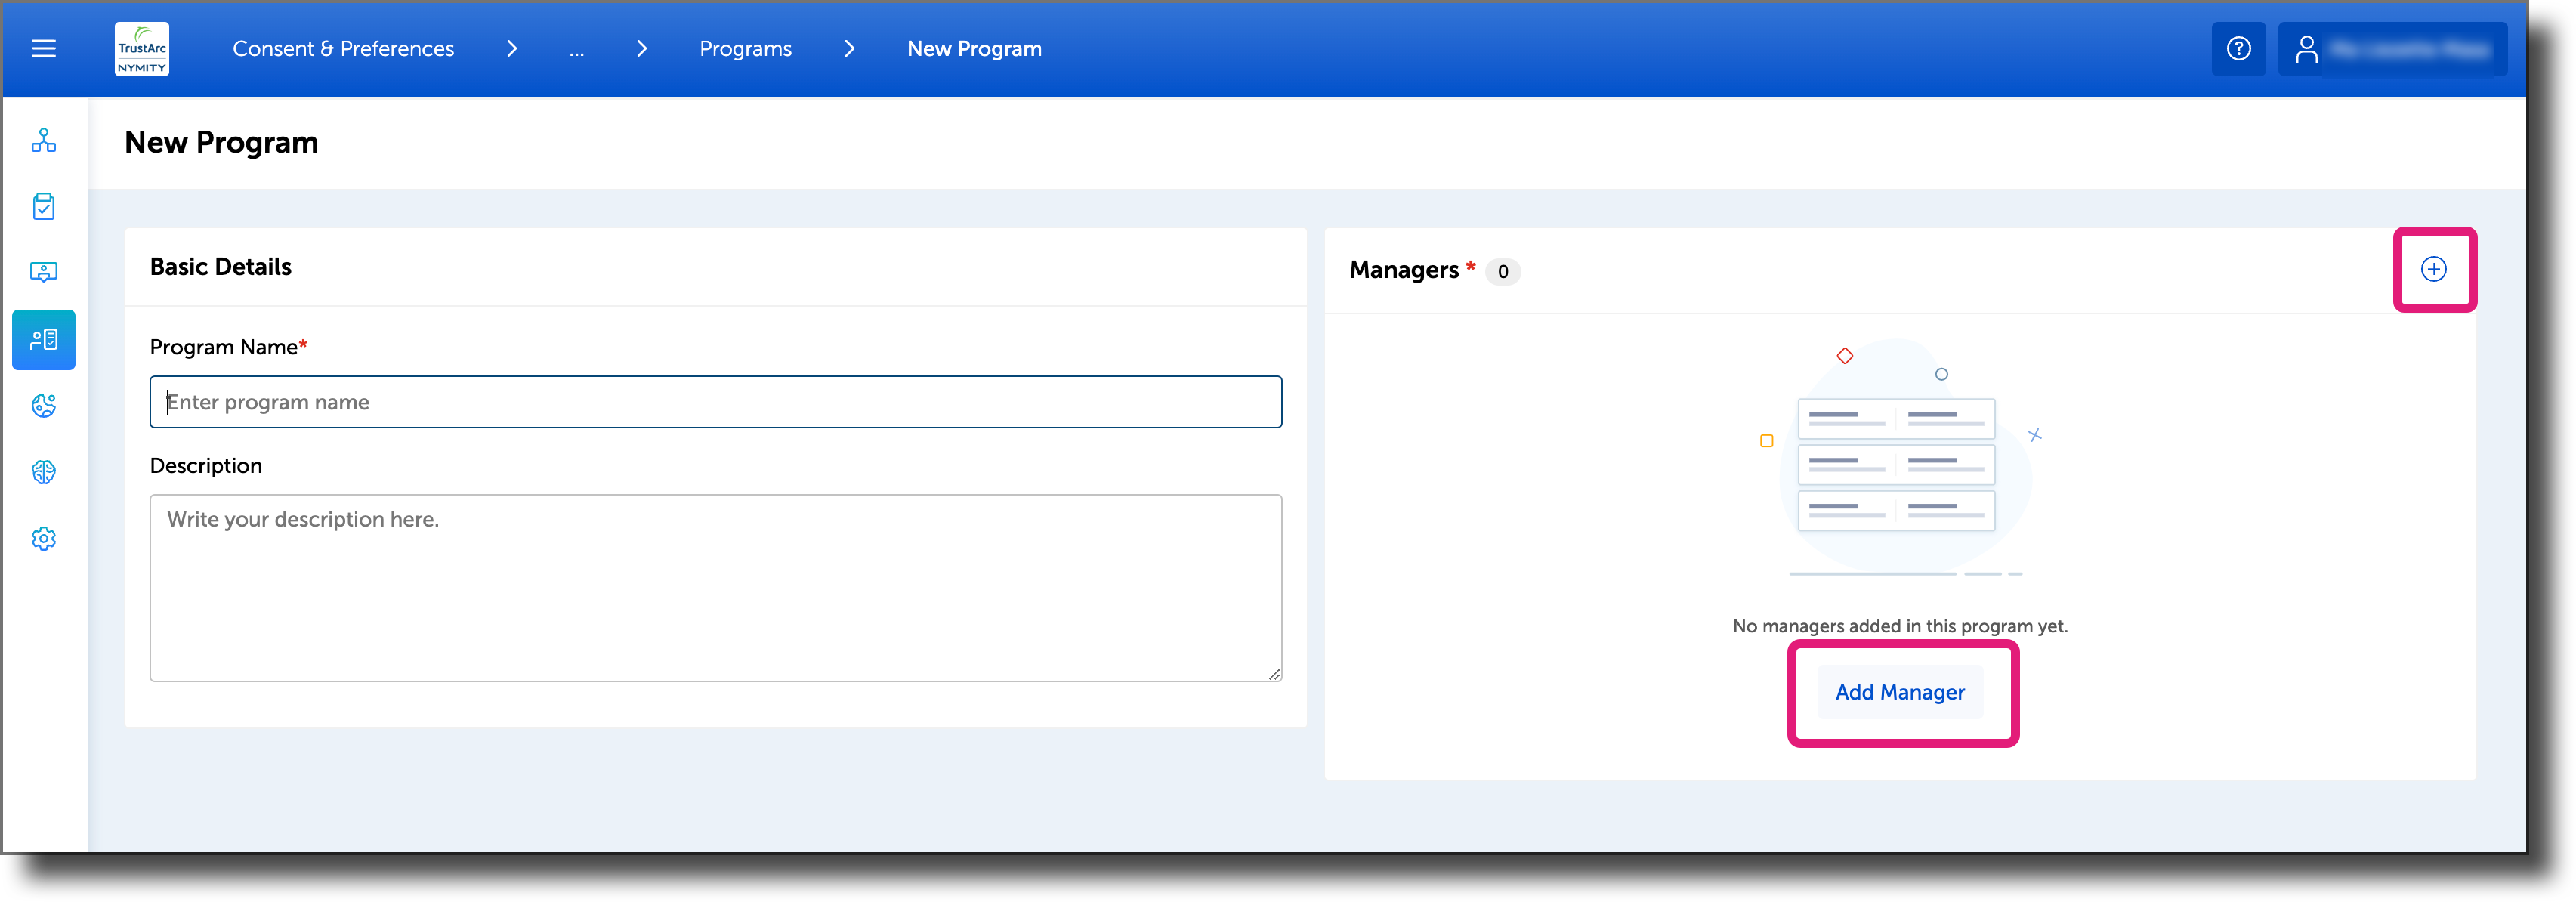The width and height of the screenshot is (2576, 902).
Task: Click the Managers heading
Action: pos(1404,270)
